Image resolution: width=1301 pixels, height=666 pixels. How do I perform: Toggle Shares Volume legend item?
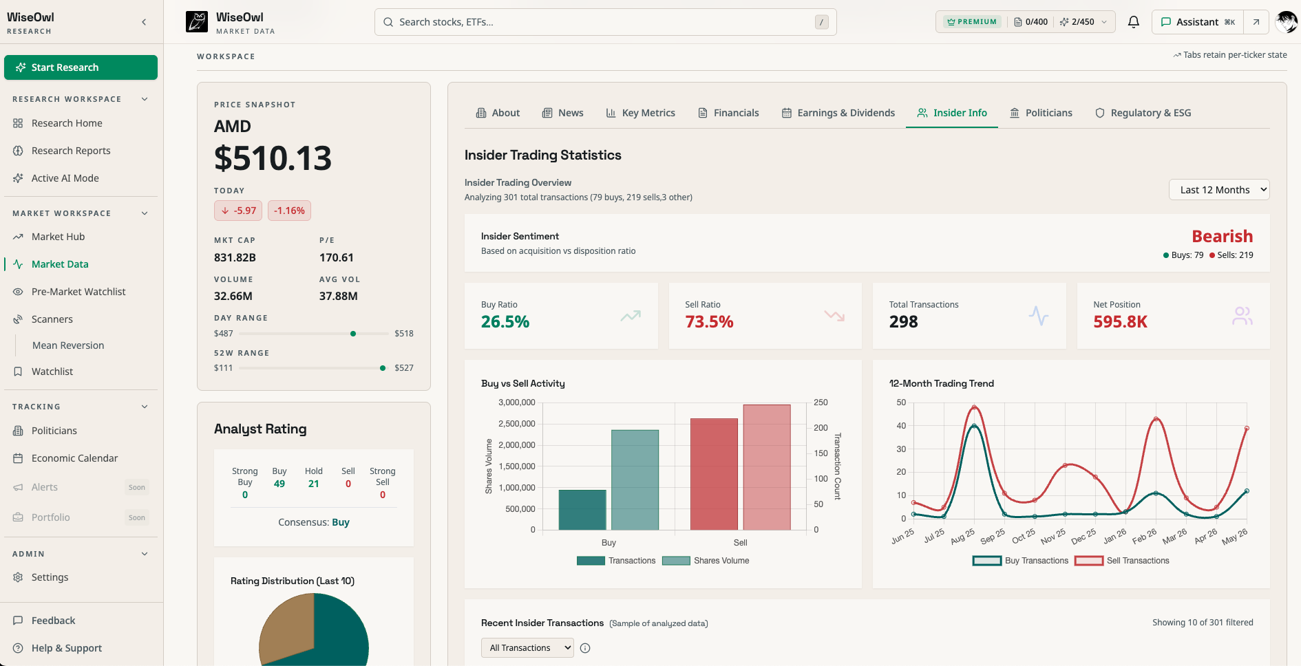click(x=706, y=561)
